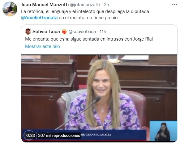The width and height of the screenshot is (180, 143).
Task: Click the 207 mil reproducciones view count
Action: coord(59,136)
